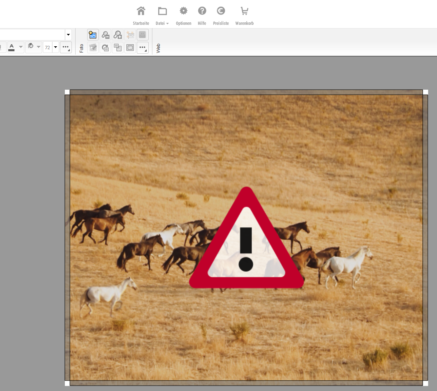
Task: Click the text color swatch letter A
Action: tap(12, 48)
